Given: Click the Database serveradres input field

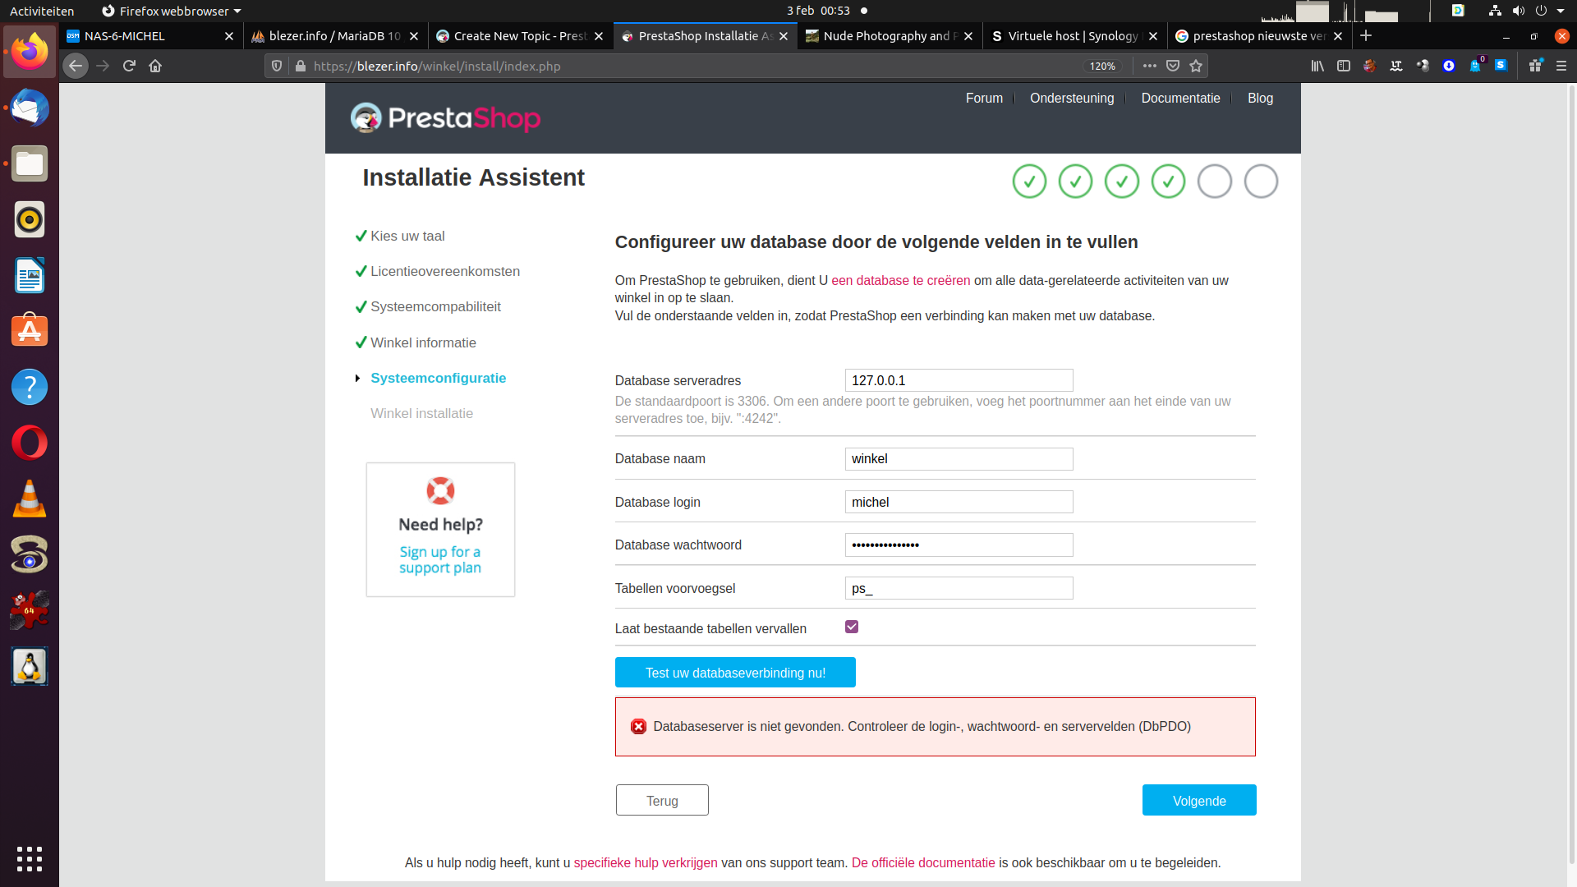Looking at the screenshot, I should pyautogui.click(x=959, y=380).
